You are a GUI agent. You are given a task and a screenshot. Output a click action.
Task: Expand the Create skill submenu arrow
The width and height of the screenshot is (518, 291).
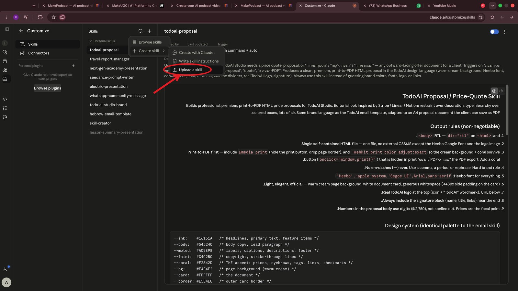[164, 51]
